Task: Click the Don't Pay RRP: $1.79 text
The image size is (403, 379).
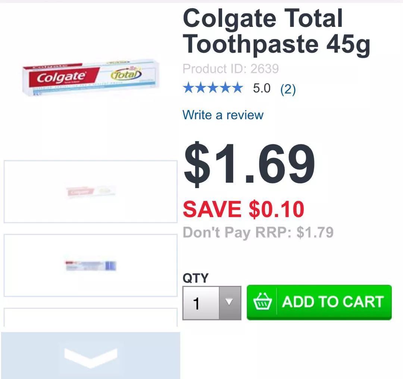Action: [258, 232]
